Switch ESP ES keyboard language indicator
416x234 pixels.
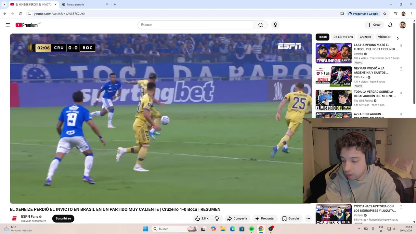tap(381, 229)
